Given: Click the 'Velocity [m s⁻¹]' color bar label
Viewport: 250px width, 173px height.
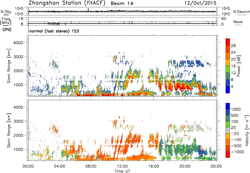Looking at the screenshot, I should tap(247, 130).
